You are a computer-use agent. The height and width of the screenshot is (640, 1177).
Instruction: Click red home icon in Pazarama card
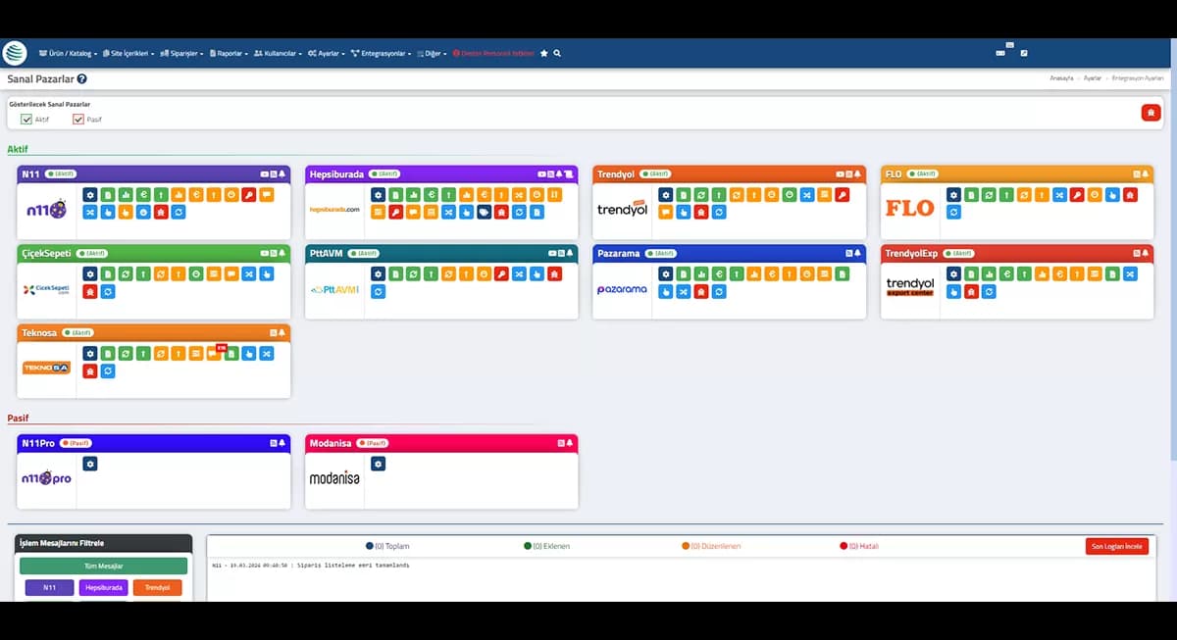coord(700,291)
